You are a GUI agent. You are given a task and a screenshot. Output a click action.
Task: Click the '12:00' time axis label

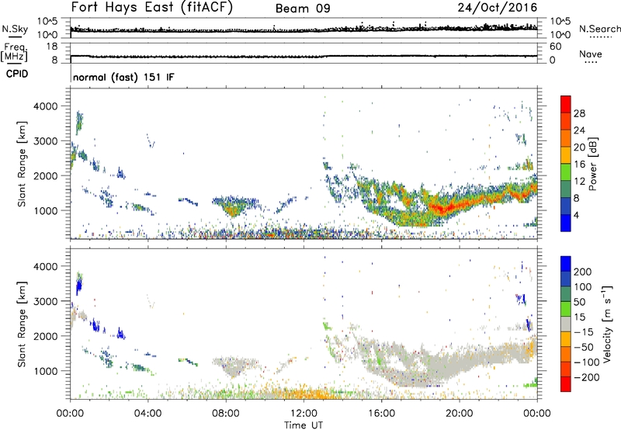point(304,414)
